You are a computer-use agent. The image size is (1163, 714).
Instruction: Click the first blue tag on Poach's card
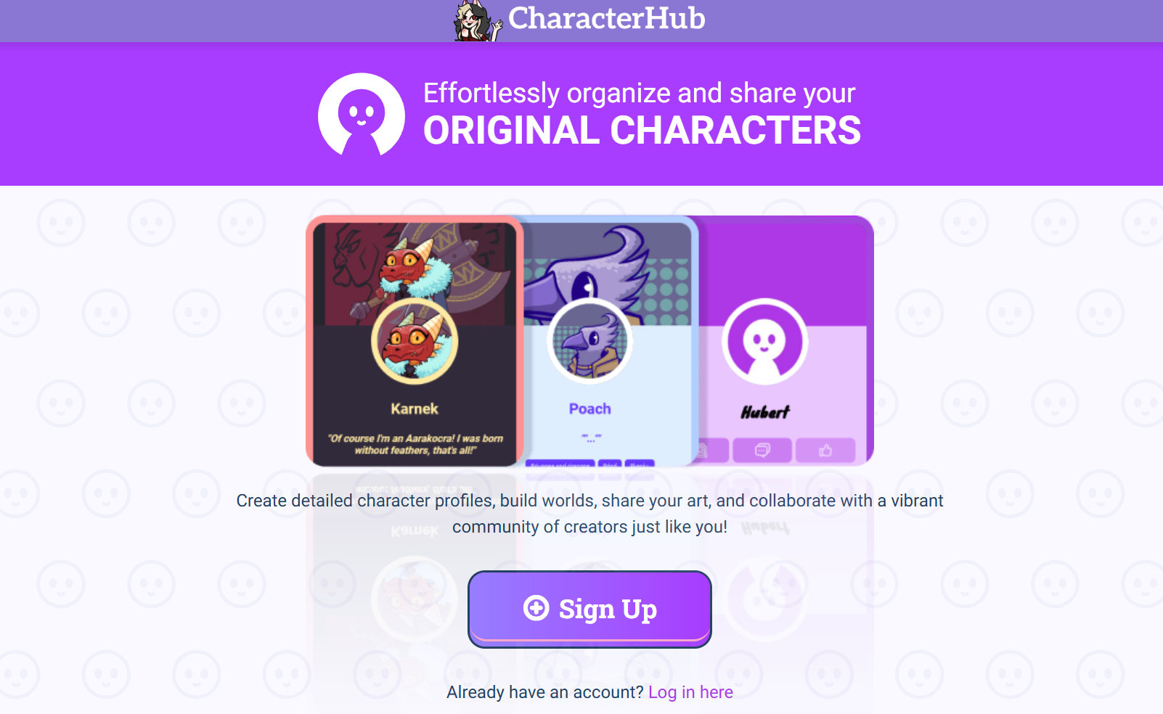(x=560, y=464)
